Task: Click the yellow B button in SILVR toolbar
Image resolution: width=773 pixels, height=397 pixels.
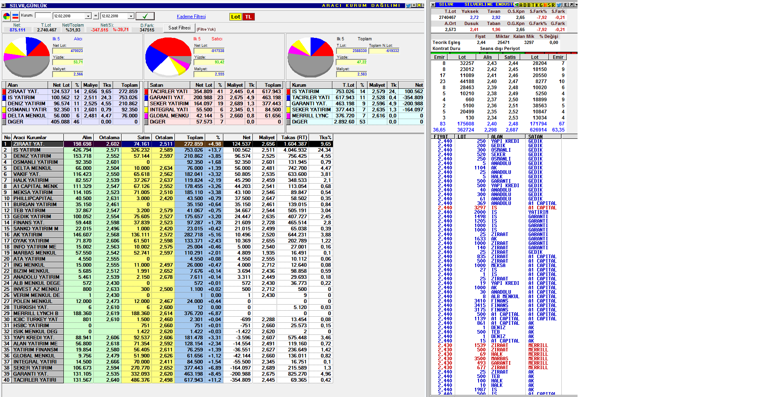Action: [529, 5]
